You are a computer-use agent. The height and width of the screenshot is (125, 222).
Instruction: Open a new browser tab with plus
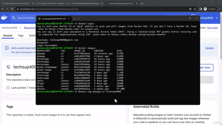coord(142,3)
